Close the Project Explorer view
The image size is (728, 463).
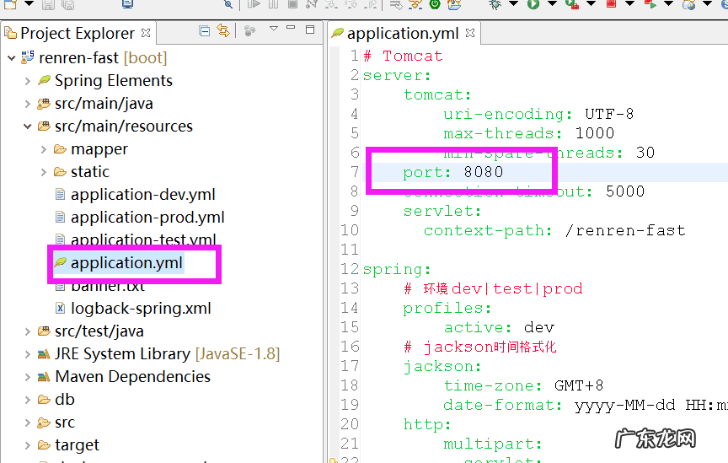146,34
